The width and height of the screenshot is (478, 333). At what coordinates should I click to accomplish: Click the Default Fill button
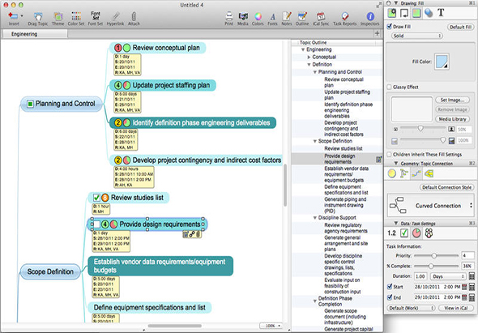point(461,27)
